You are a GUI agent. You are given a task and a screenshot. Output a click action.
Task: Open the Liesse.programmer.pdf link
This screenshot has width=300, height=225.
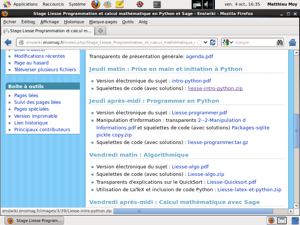pyautogui.click(x=199, y=112)
